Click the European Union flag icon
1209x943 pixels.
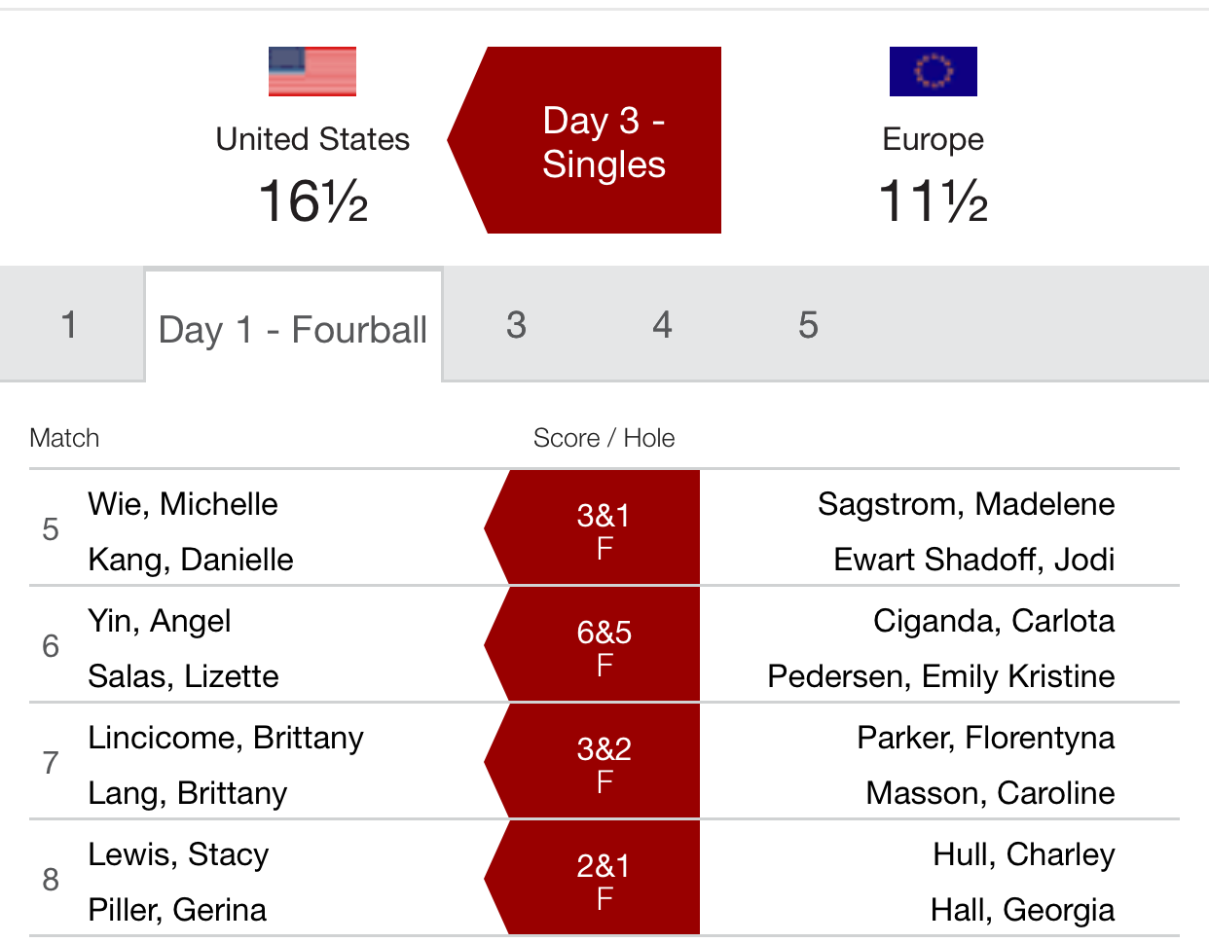tap(933, 71)
